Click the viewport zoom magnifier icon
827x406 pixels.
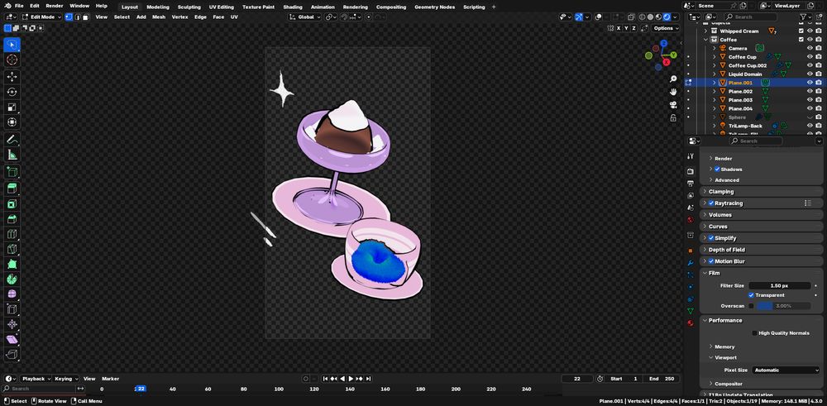(673, 79)
